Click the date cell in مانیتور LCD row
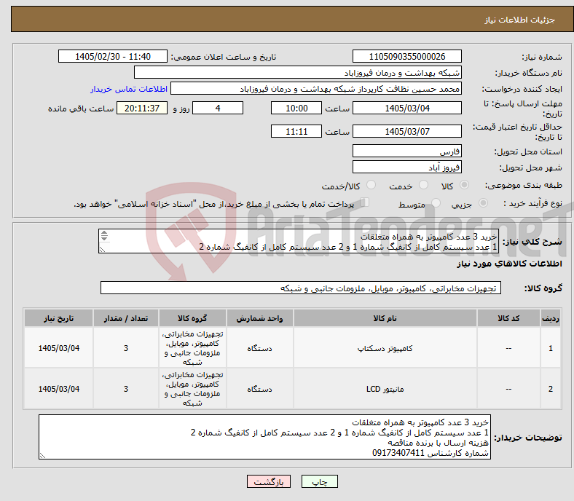 [x=58, y=389]
